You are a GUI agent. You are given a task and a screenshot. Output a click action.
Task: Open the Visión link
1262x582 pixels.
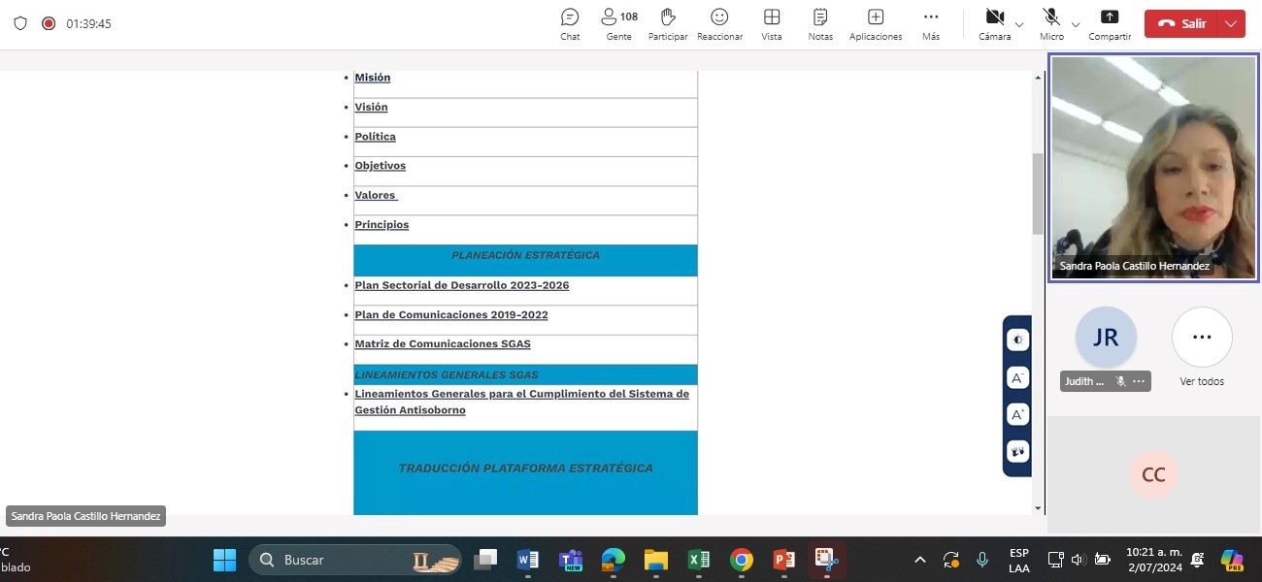(371, 107)
